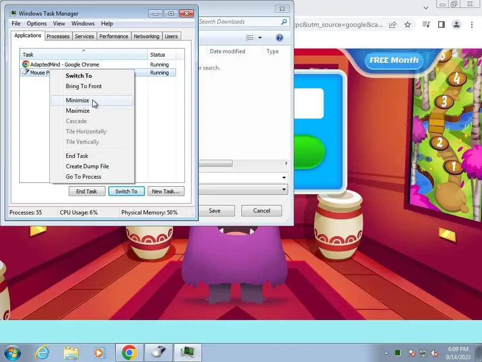Select AdaptedMind - Google Chrome task
The image size is (482, 362).
[x=98, y=64]
